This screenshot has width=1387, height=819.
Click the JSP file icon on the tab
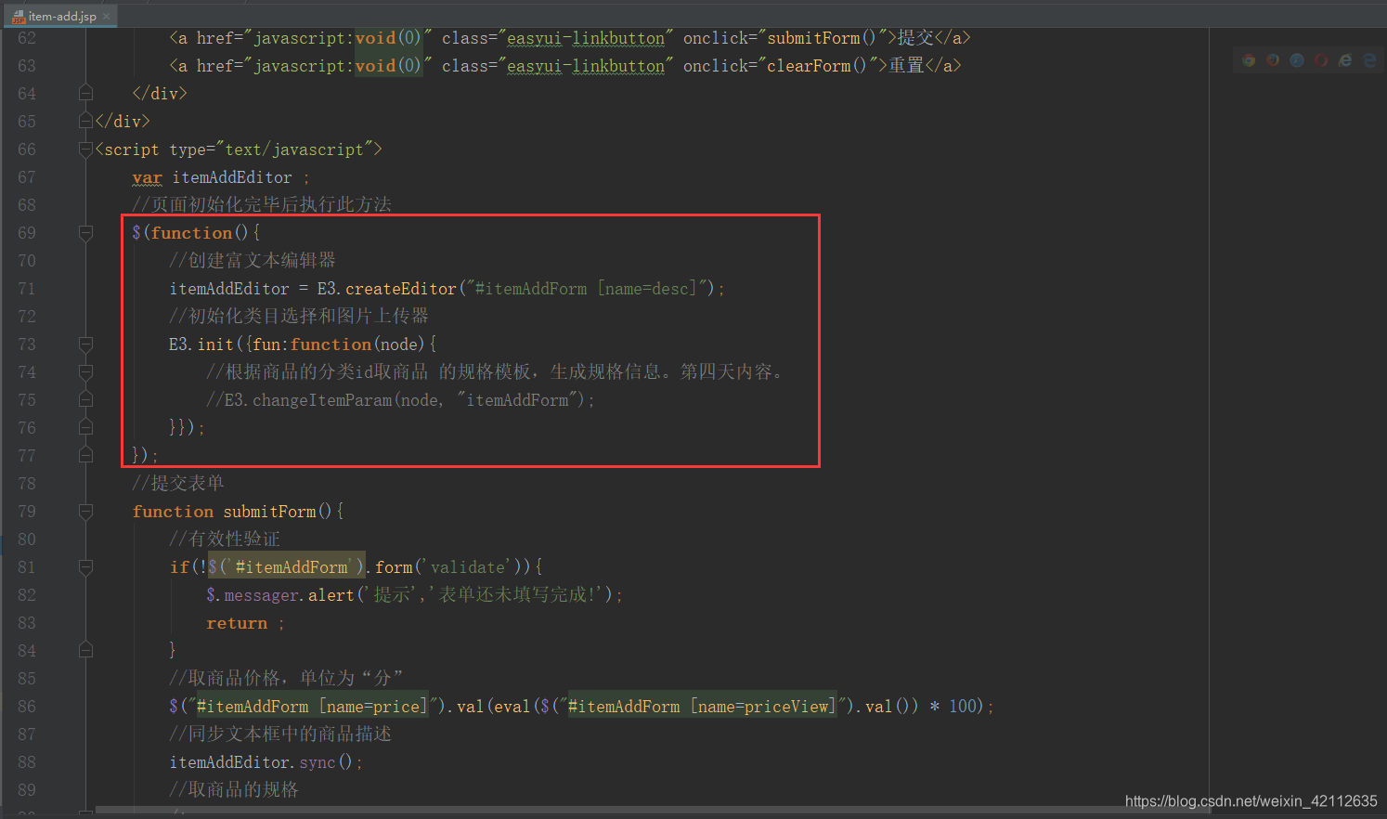tap(18, 16)
